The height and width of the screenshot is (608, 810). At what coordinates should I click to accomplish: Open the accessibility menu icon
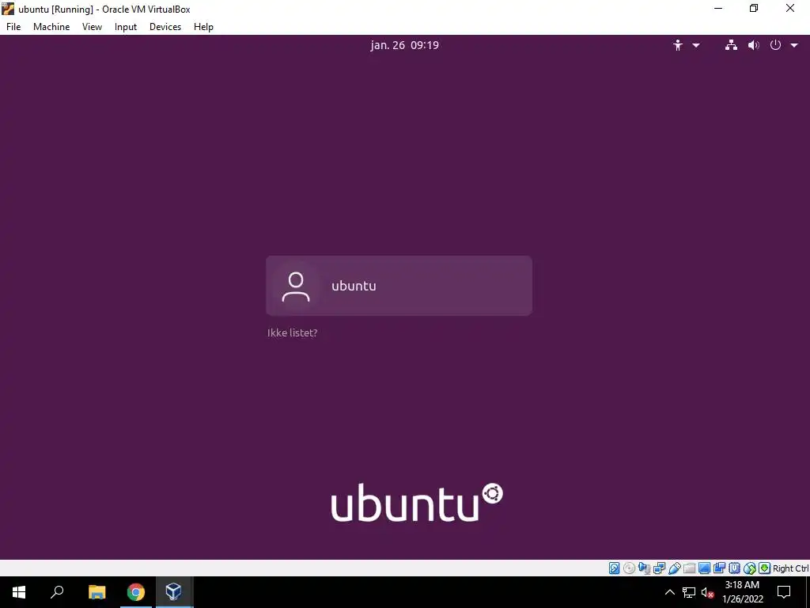pyautogui.click(x=678, y=45)
